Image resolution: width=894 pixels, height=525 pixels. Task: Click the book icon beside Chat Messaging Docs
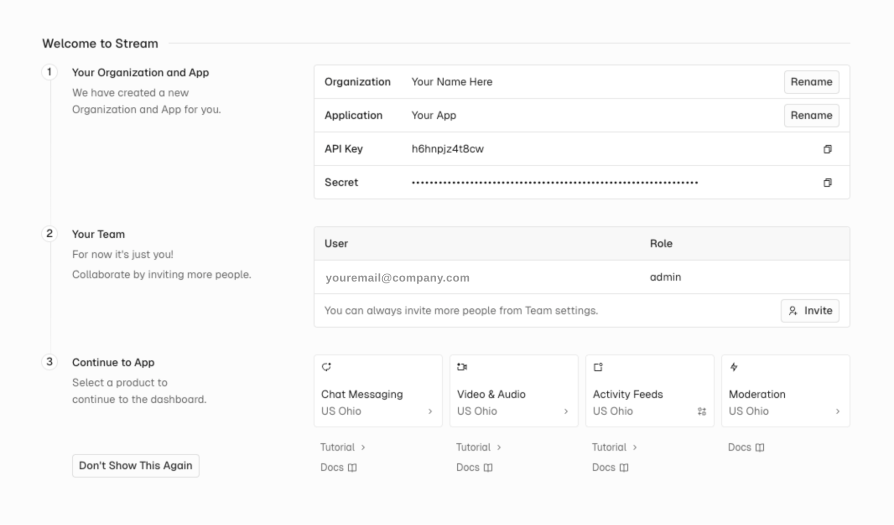(x=352, y=468)
